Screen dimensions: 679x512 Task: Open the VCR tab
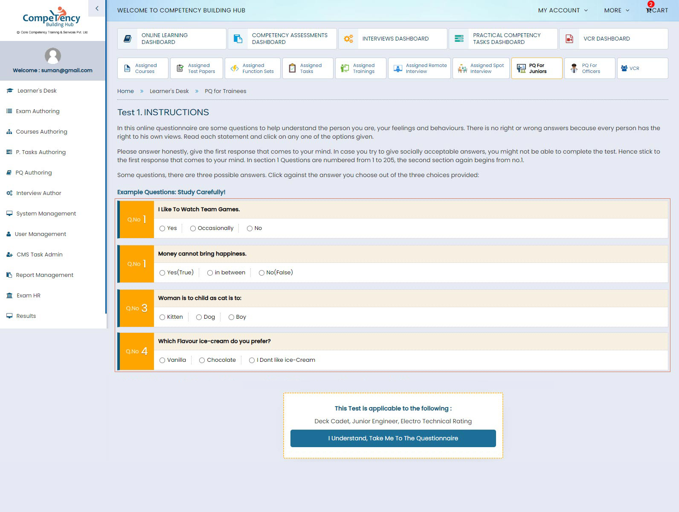(643, 68)
